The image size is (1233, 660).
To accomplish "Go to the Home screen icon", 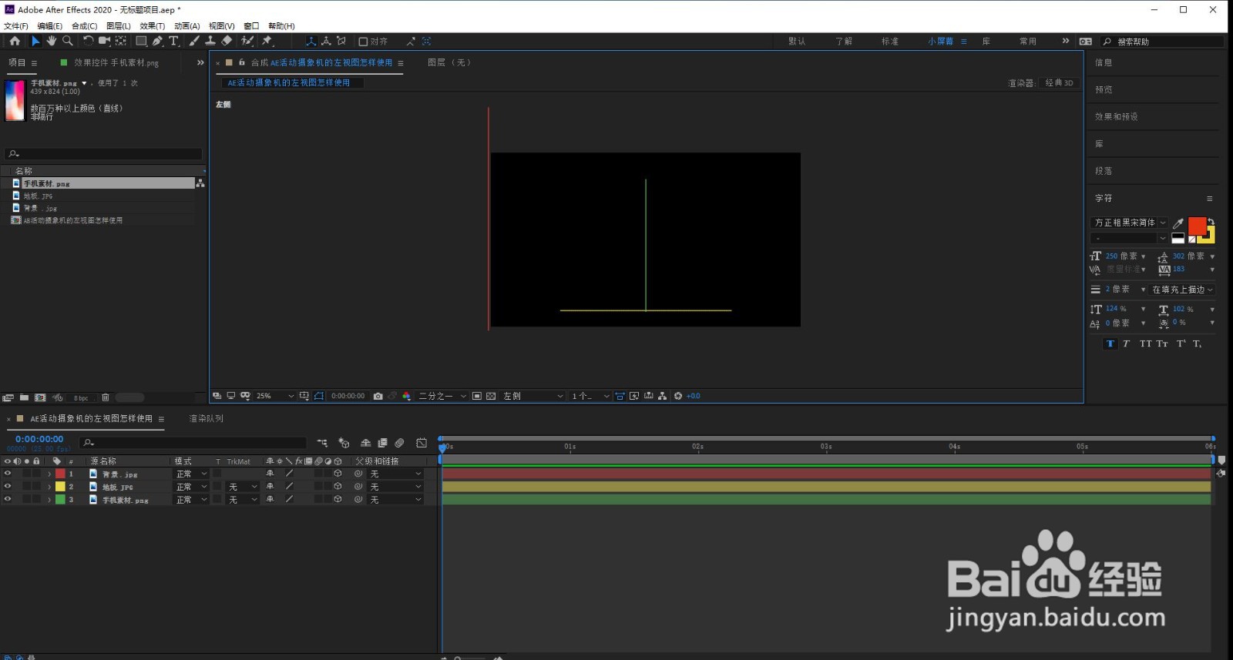I will 15,41.
